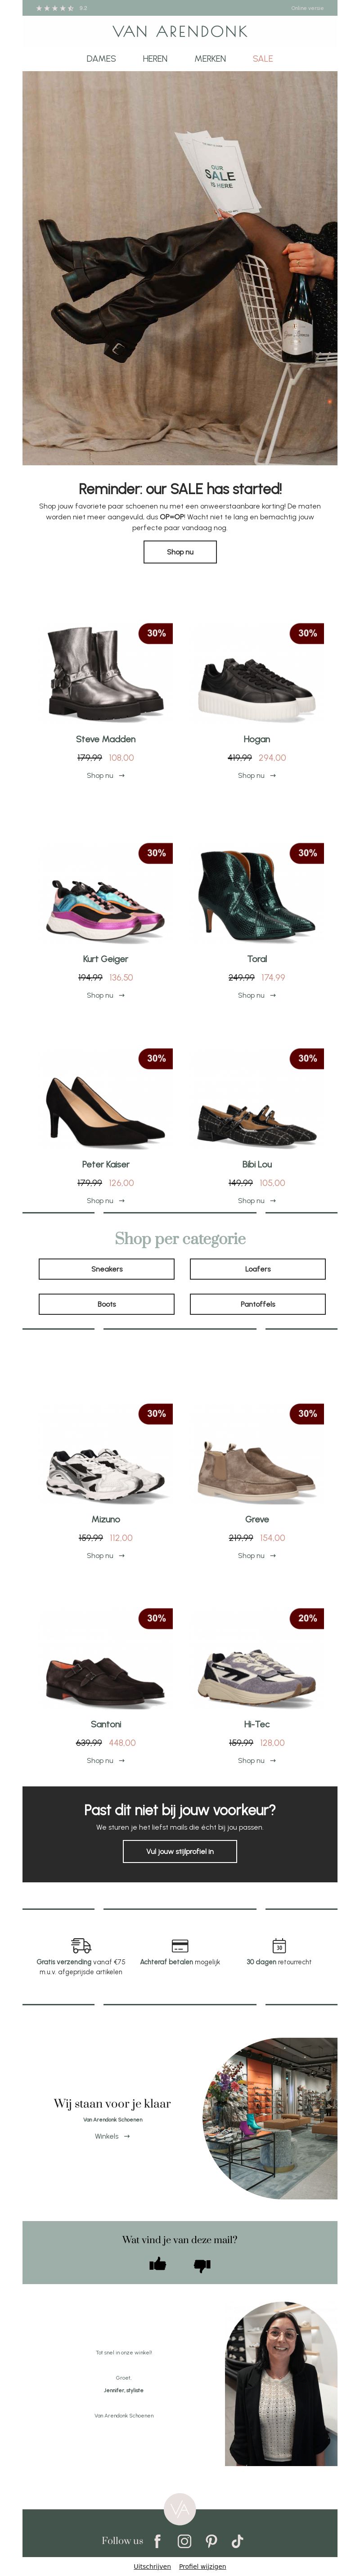Click the Uitschrijven link

(152, 2566)
